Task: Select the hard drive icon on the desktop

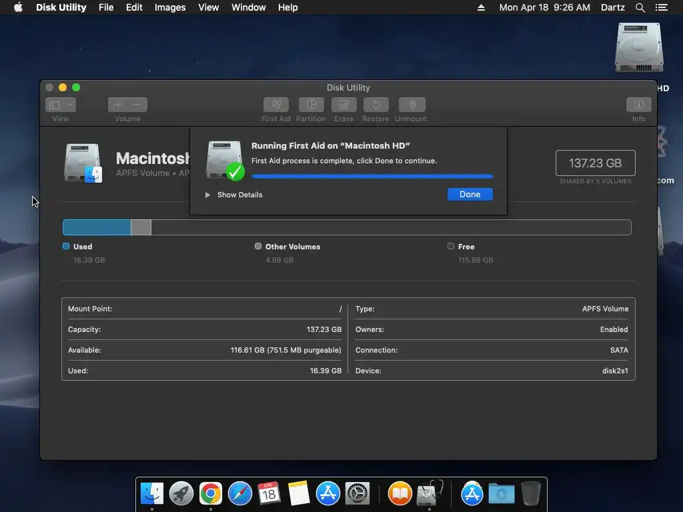Action: (639, 47)
